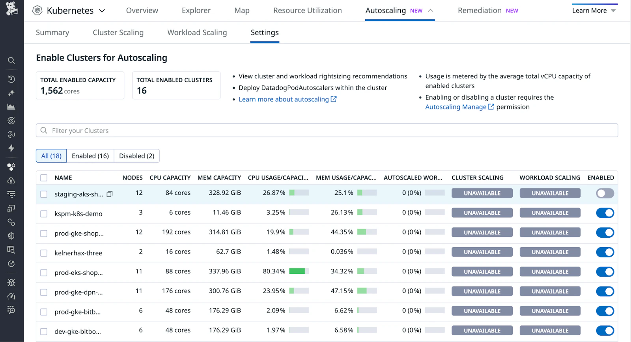Collapse the Autoscaling menu chevron

pos(431,11)
